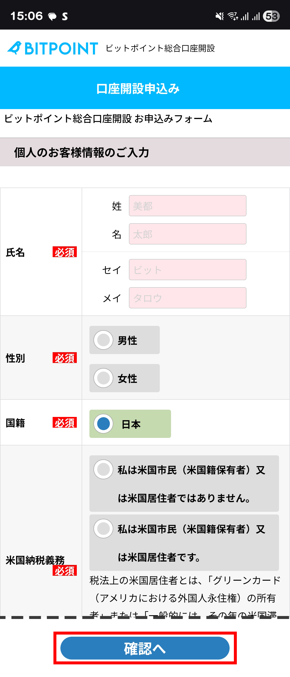This screenshot has width=290, height=677.
Task: Tap the battery level indicator showing 53
Action: point(271,16)
